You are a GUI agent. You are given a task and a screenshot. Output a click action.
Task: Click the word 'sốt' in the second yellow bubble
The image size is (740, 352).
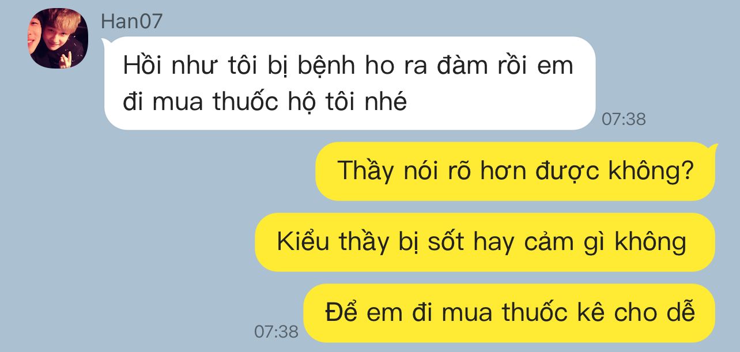click(x=445, y=242)
